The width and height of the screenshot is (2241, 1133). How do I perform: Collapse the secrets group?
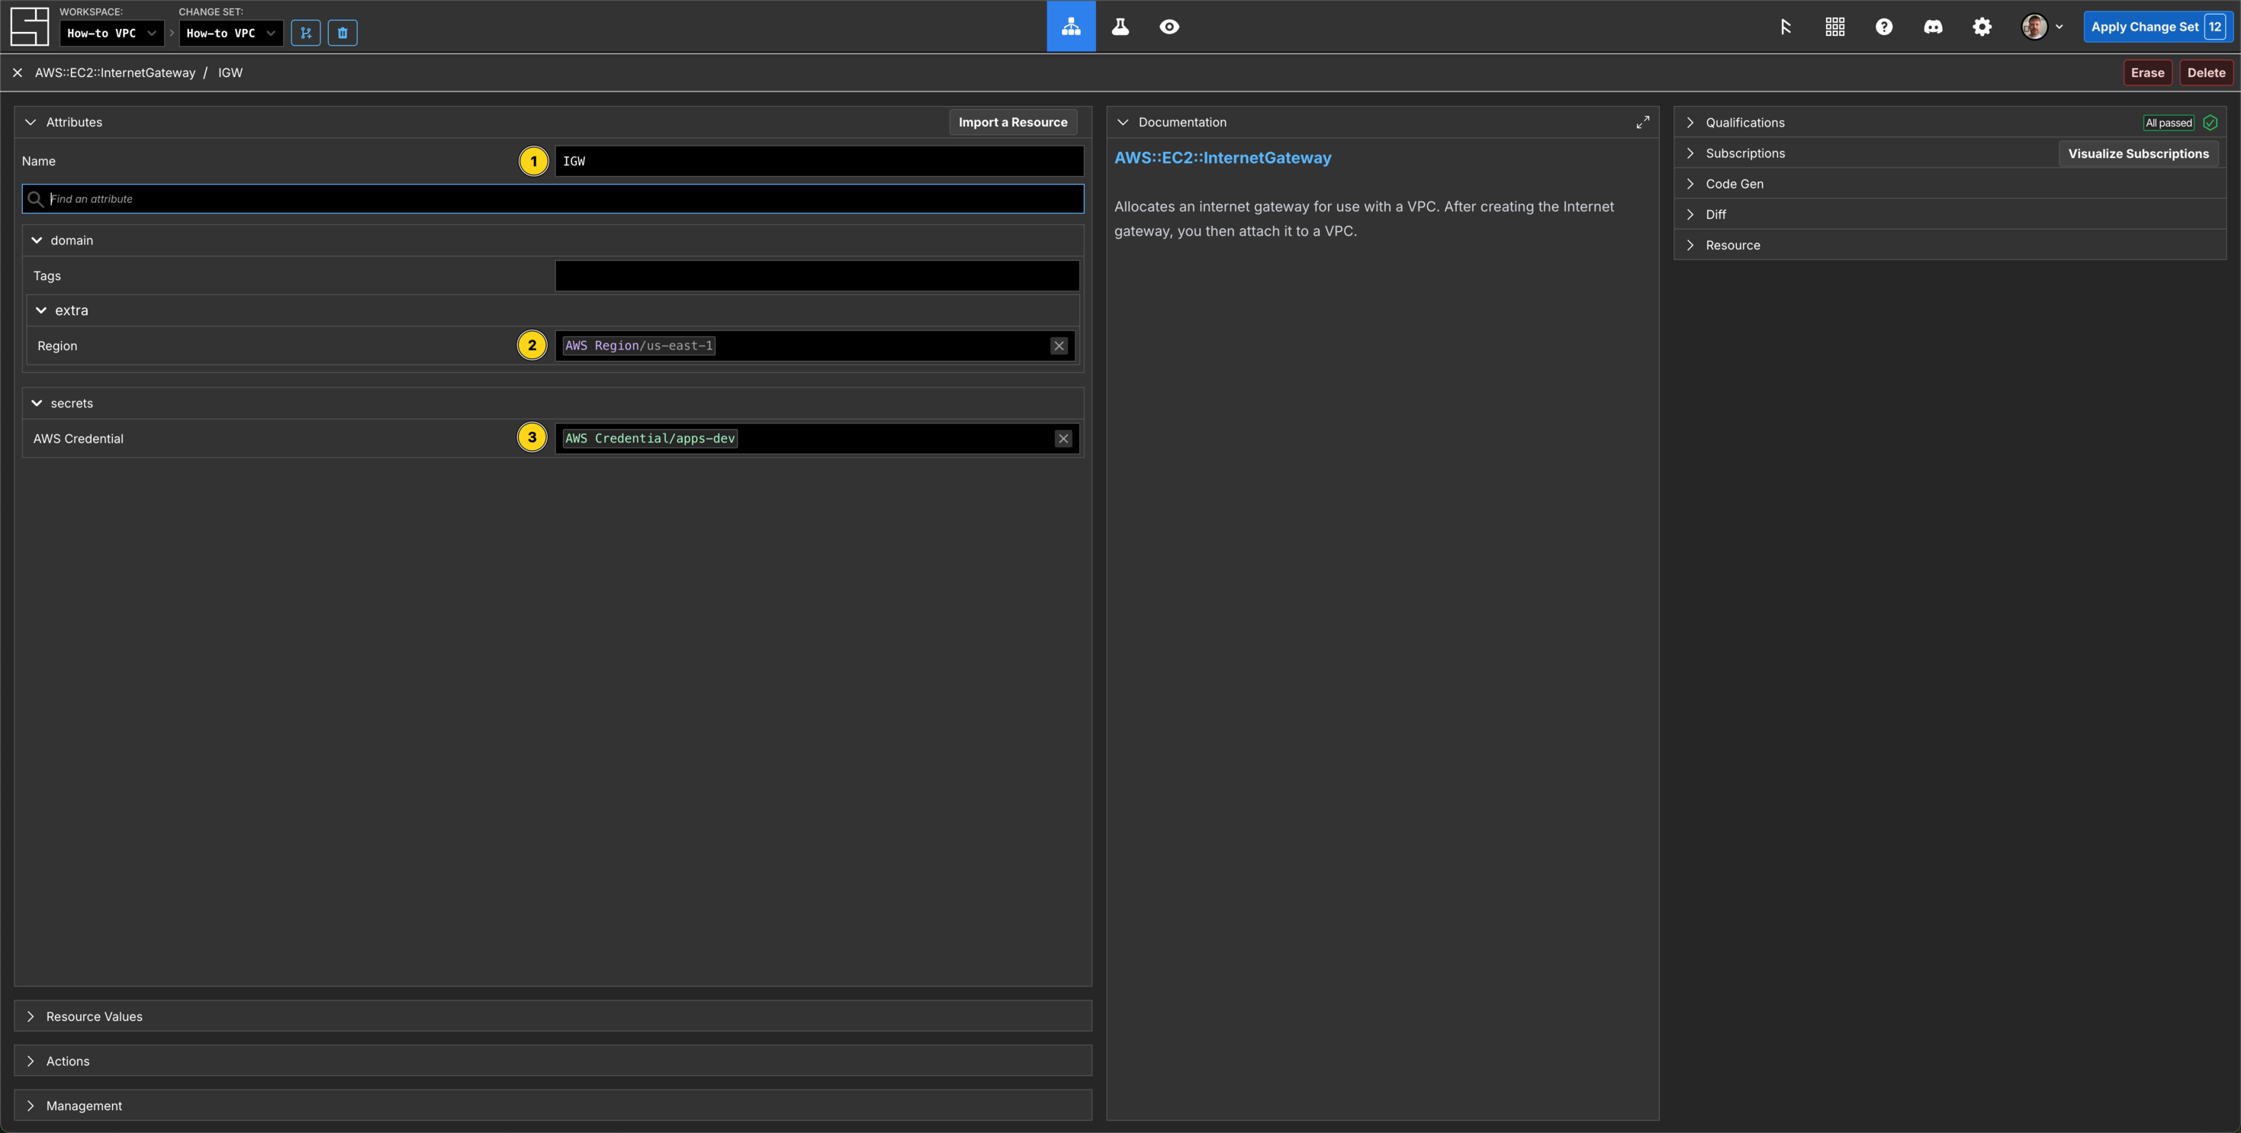(x=37, y=404)
